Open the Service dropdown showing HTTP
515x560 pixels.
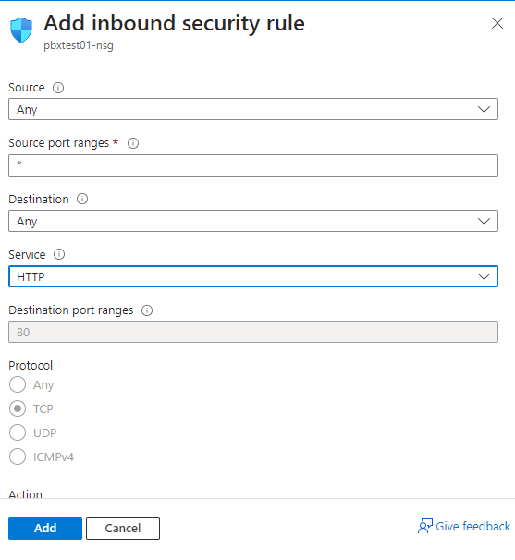pos(253,276)
